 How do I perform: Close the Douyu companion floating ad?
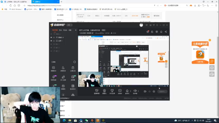click(x=210, y=40)
